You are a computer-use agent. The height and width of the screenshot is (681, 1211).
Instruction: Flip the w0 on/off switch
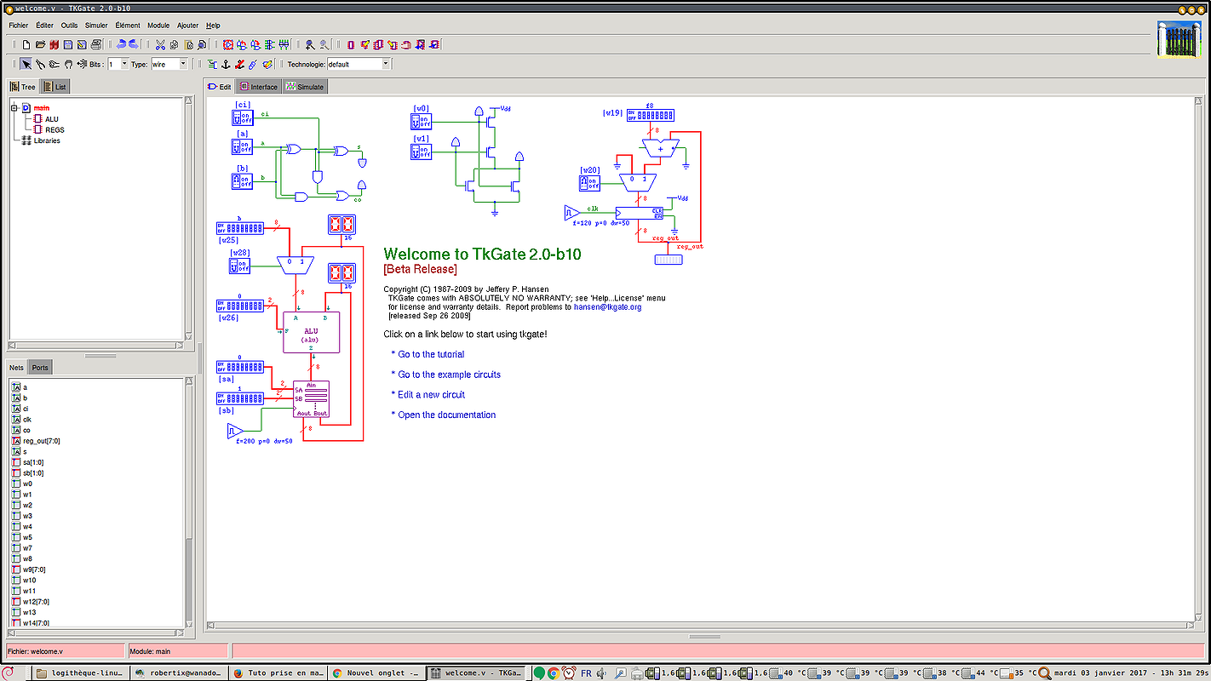coord(421,122)
